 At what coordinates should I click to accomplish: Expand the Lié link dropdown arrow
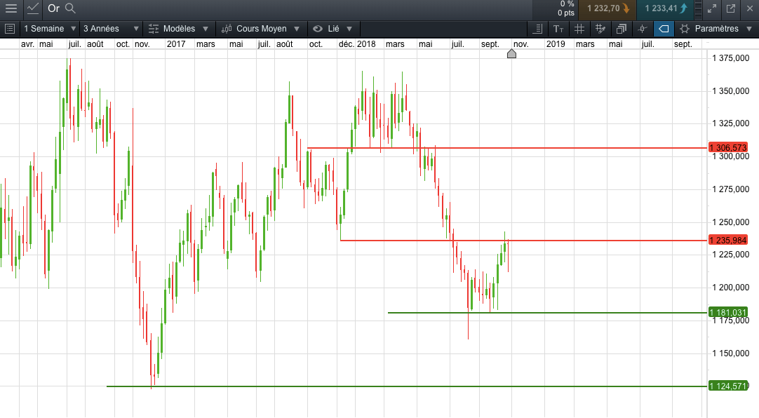click(x=349, y=29)
